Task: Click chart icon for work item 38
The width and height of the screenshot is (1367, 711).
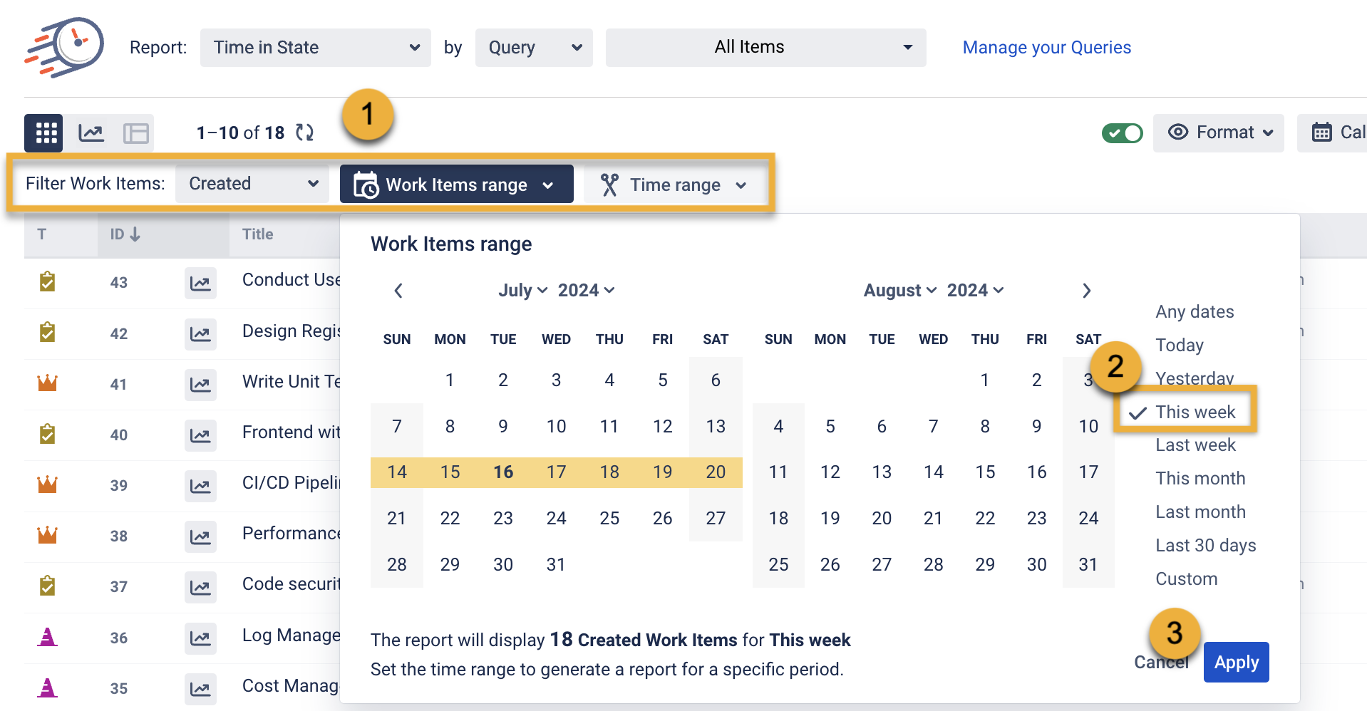Action: tap(200, 536)
